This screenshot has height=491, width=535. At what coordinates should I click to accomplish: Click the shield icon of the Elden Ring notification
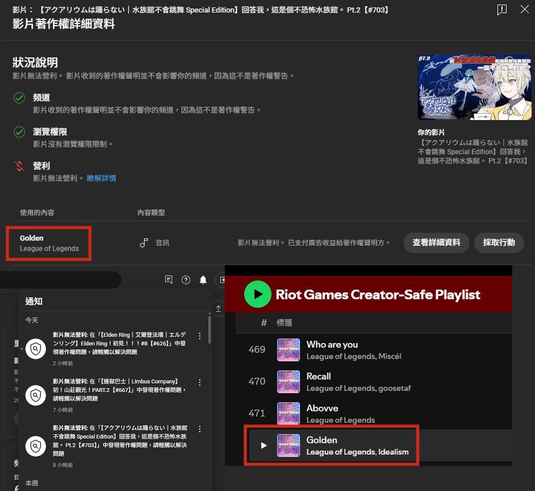pos(36,348)
